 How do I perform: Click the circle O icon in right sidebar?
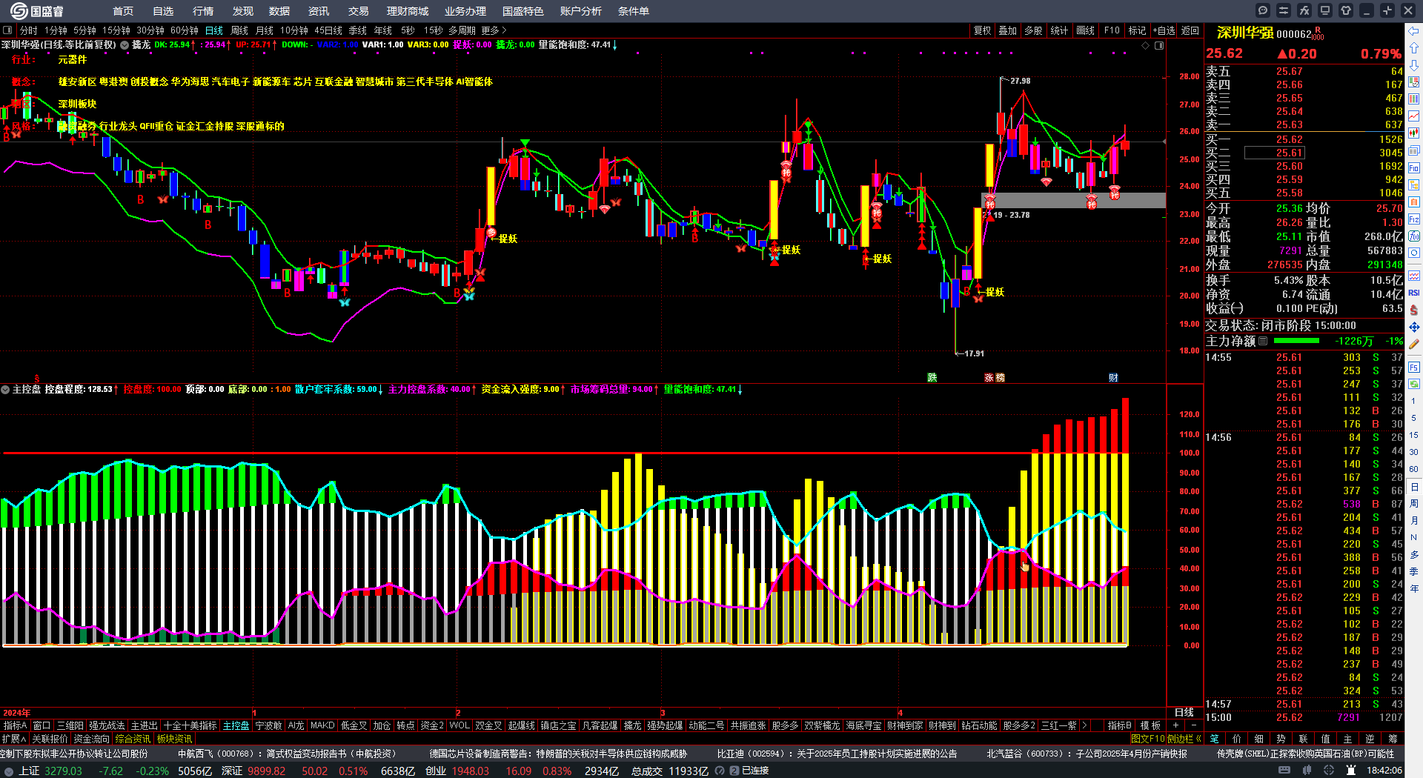(1414, 253)
